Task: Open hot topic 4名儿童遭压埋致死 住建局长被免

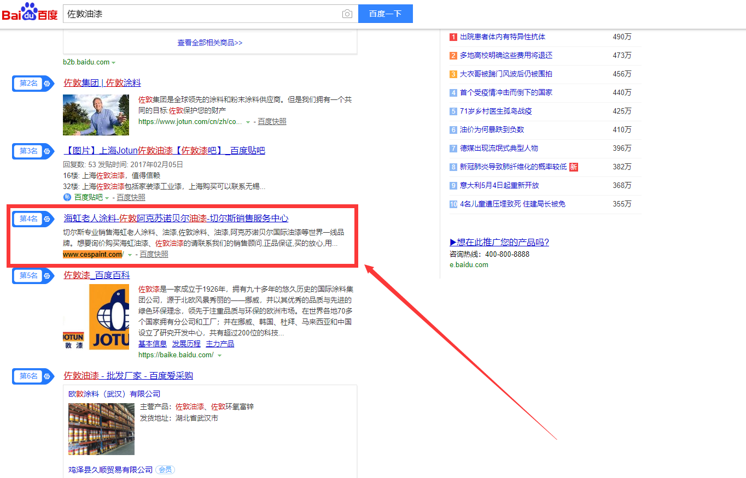Action: coord(512,204)
